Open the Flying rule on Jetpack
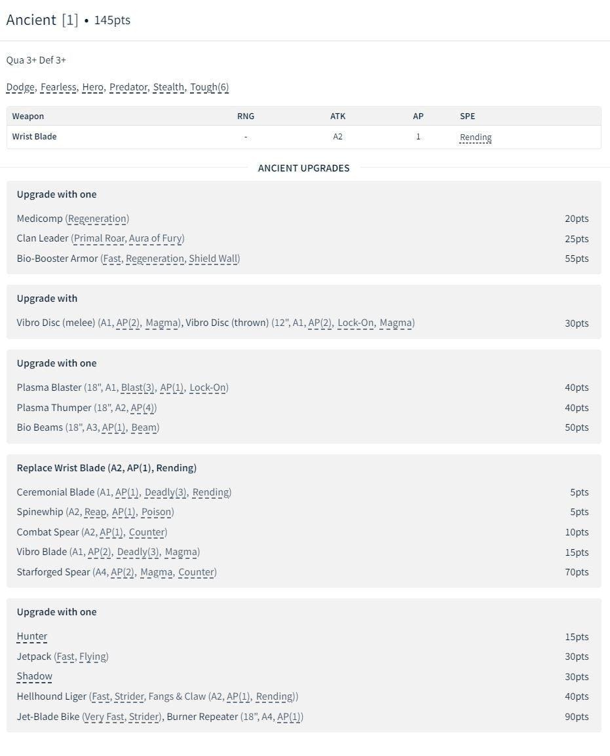Viewport: 610px width, 756px height. (x=93, y=657)
